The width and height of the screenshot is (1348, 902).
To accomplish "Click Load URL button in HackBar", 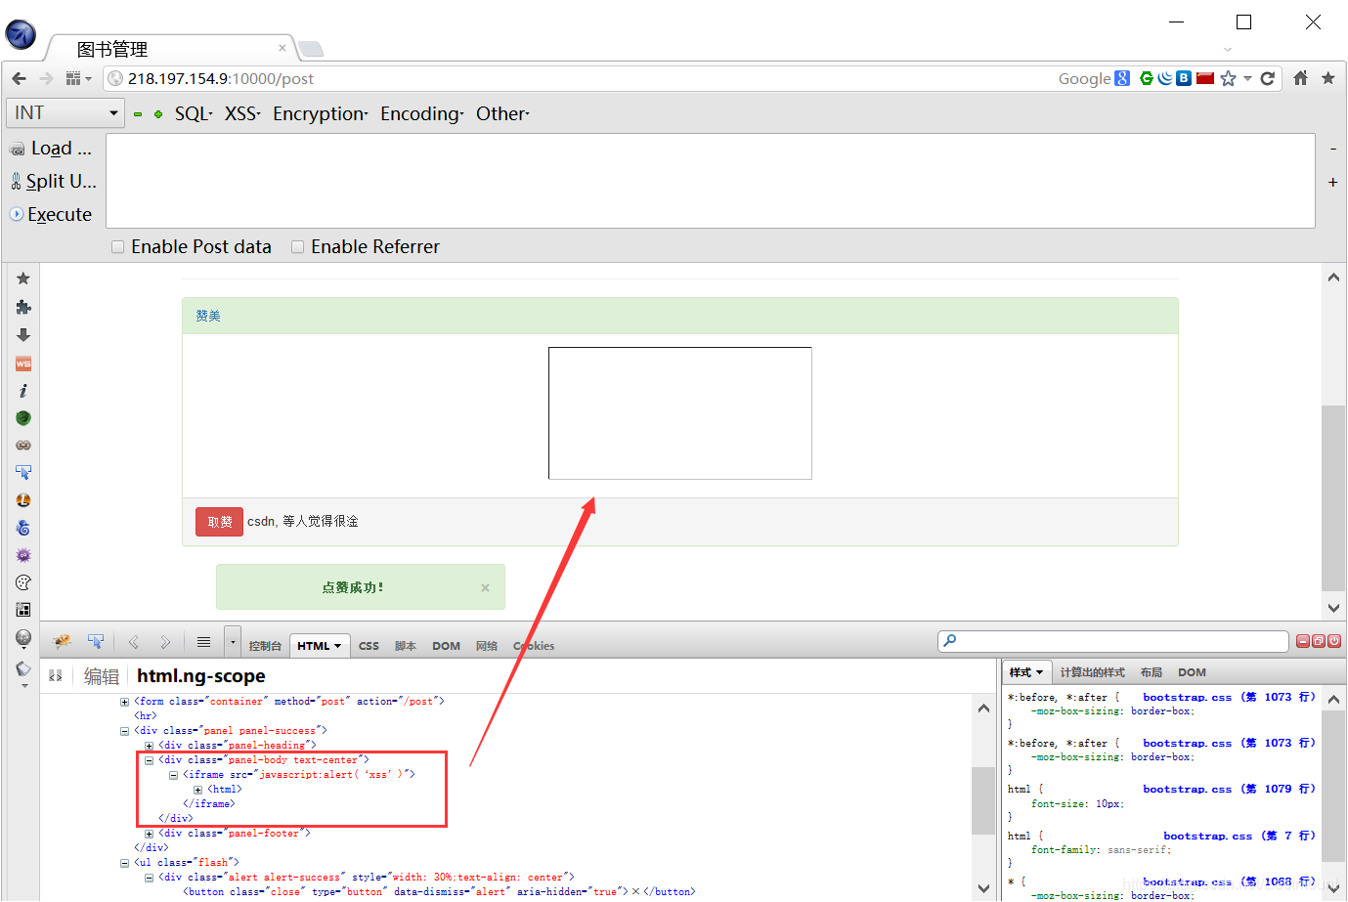I will point(52,149).
